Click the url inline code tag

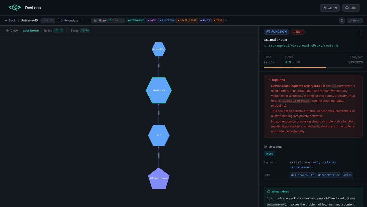[x=334, y=86]
